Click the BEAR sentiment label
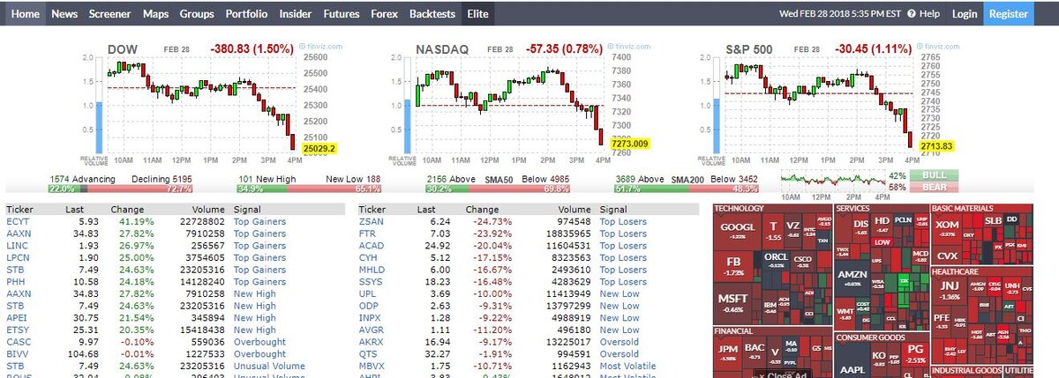The width and height of the screenshot is (1059, 378). click(x=934, y=187)
